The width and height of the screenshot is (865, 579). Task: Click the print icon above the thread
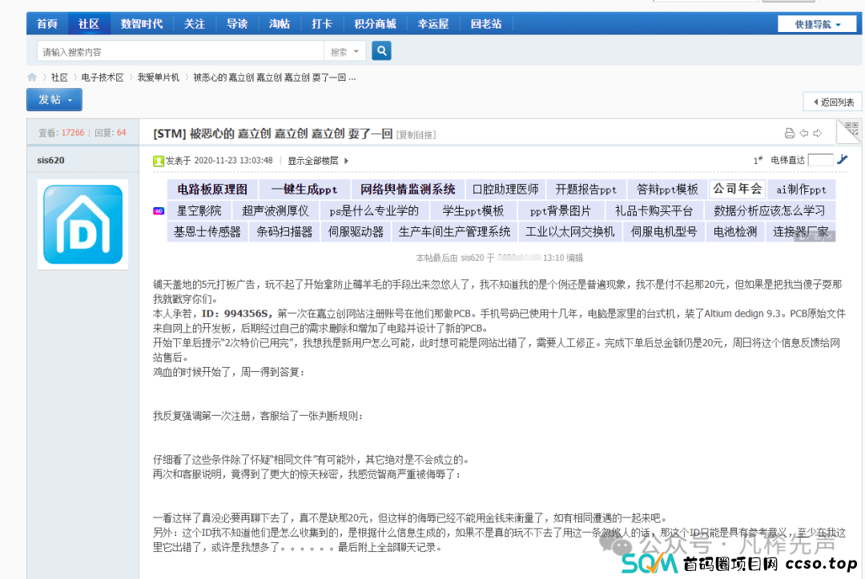pyautogui.click(x=790, y=133)
